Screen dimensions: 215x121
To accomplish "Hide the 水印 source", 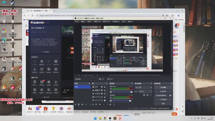I will [102, 87].
